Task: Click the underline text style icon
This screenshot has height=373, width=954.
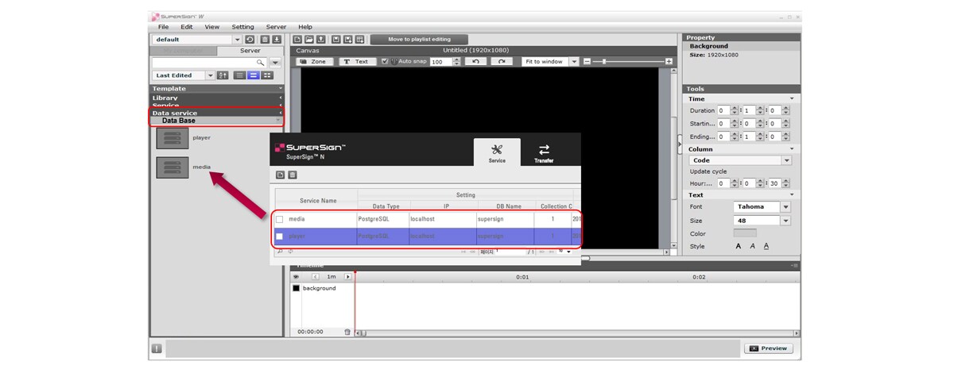Action: [766, 246]
